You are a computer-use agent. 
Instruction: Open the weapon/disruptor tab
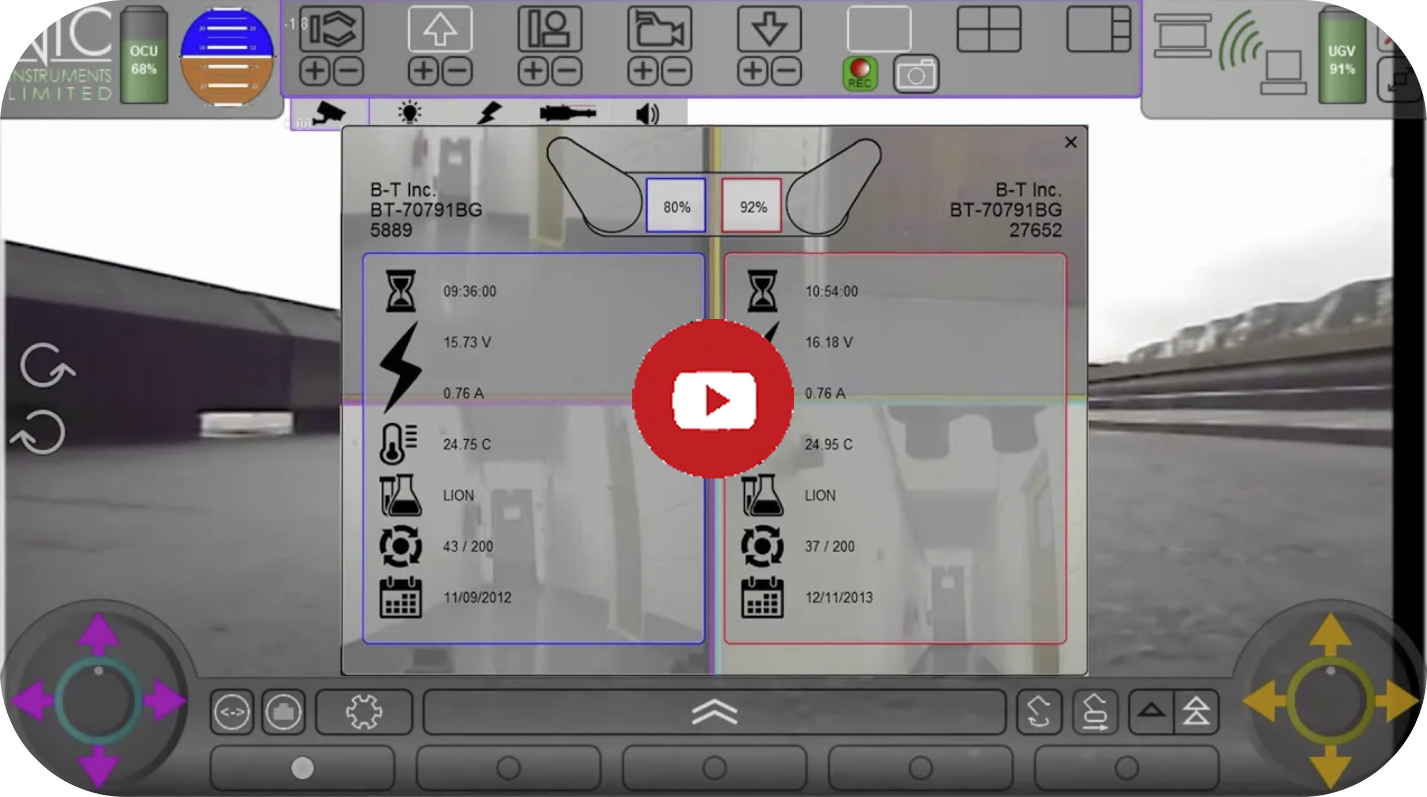point(568,112)
